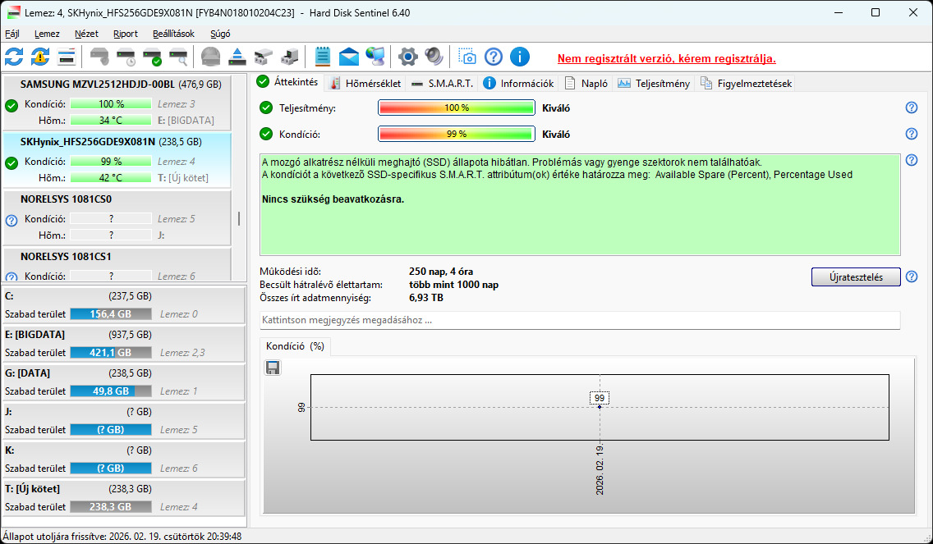This screenshot has width=933, height=544.
Task: Open the Fájl menu
Action: (11, 34)
